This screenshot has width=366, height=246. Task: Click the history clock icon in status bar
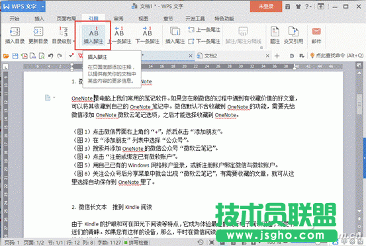tap(201, 243)
